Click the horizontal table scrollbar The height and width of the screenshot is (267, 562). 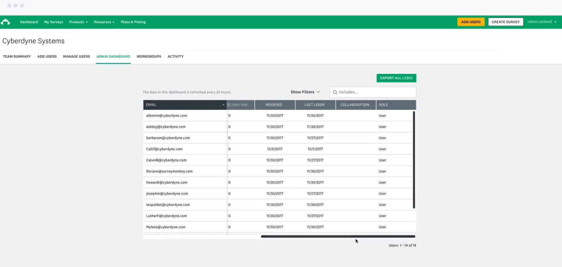(337, 237)
